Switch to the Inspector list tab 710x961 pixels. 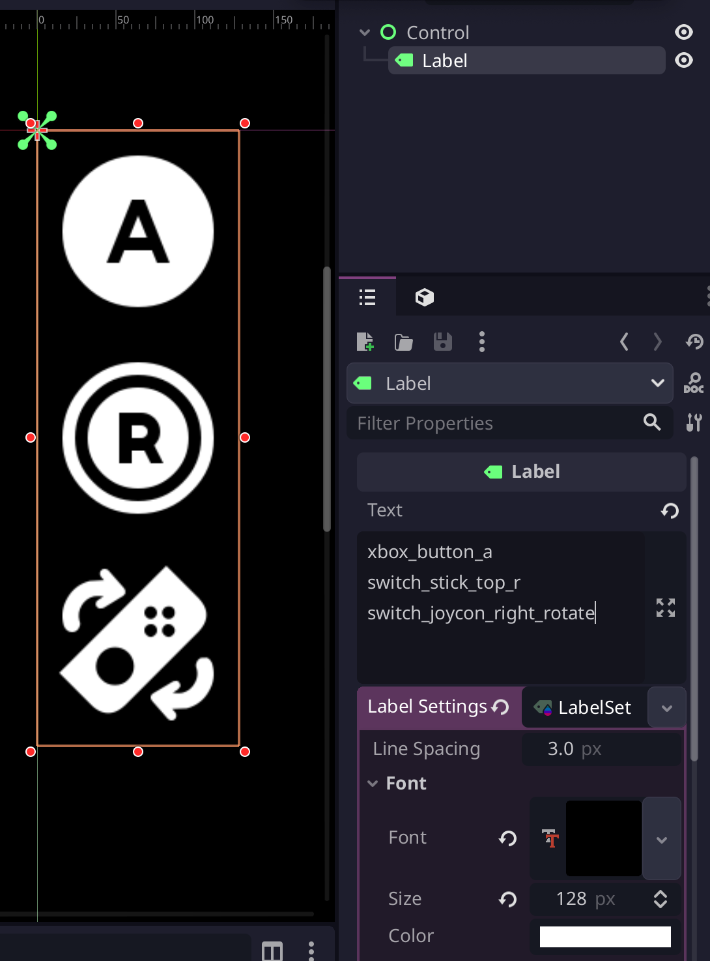(x=367, y=297)
